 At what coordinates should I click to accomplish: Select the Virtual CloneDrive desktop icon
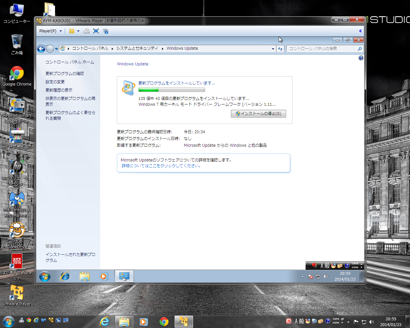17,236
